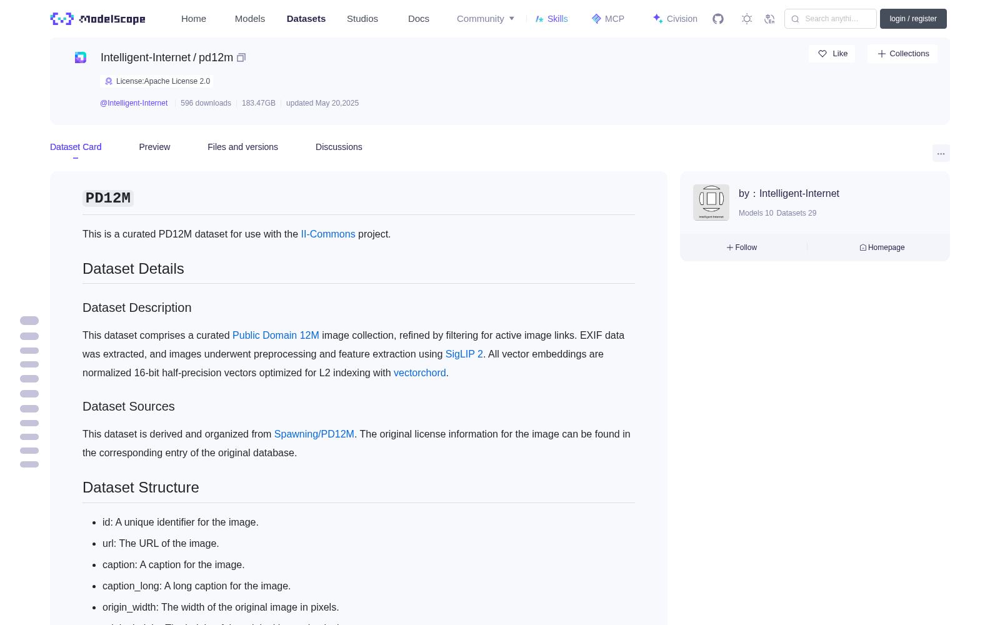Focus the search input field
This screenshot has width=1000, height=625.
coord(831,19)
